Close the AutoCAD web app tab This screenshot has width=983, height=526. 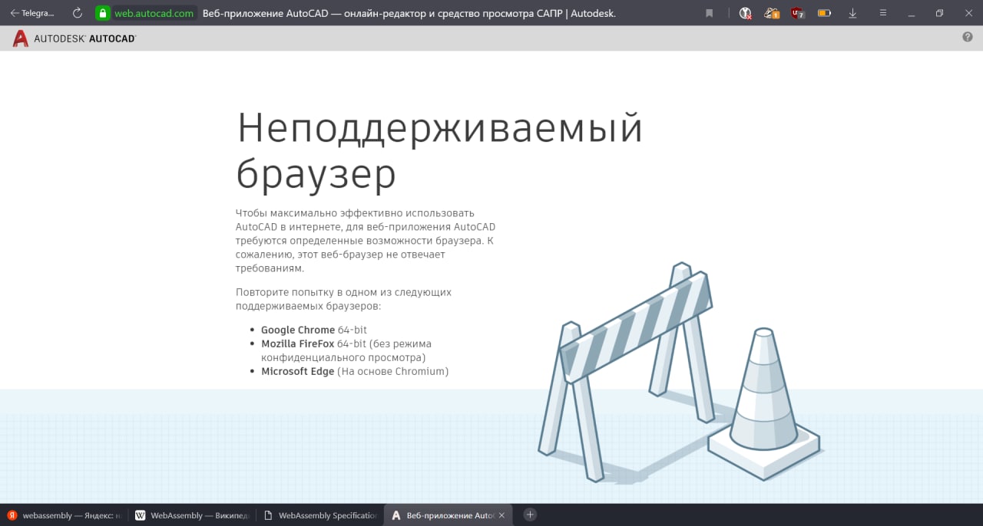click(x=502, y=515)
